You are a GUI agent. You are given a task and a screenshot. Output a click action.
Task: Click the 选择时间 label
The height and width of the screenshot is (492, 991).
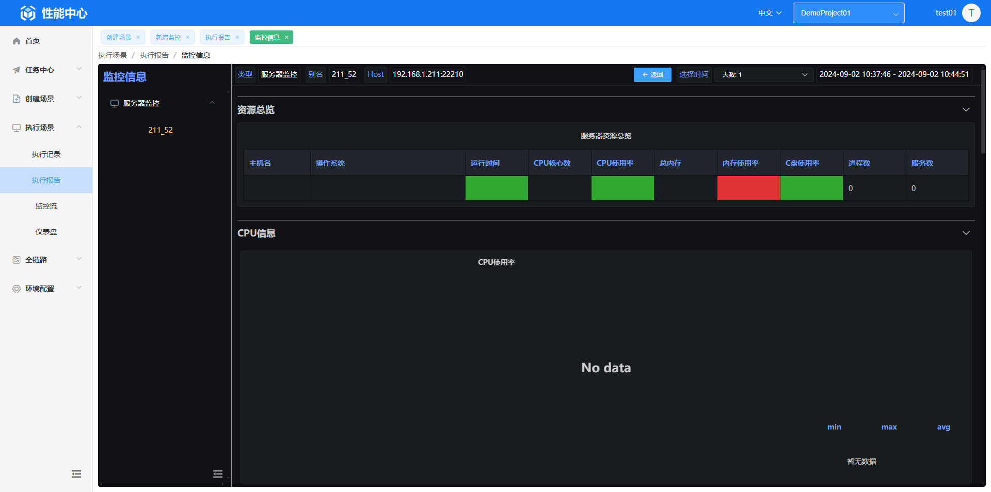(x=694, y=75)
